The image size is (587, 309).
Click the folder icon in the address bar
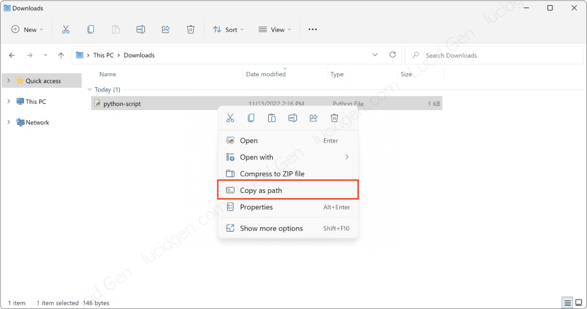tap(79, 55)
